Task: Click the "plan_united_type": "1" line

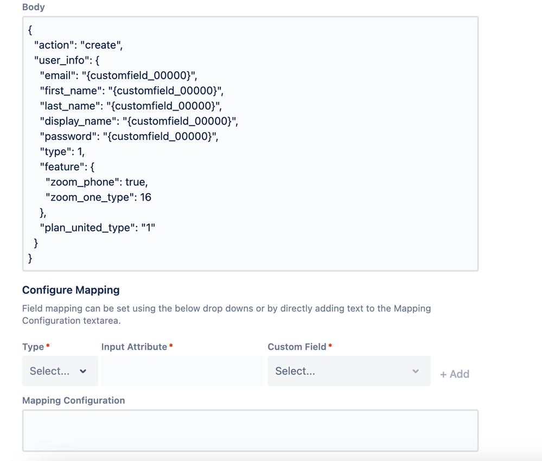Action: coord(98,227)
